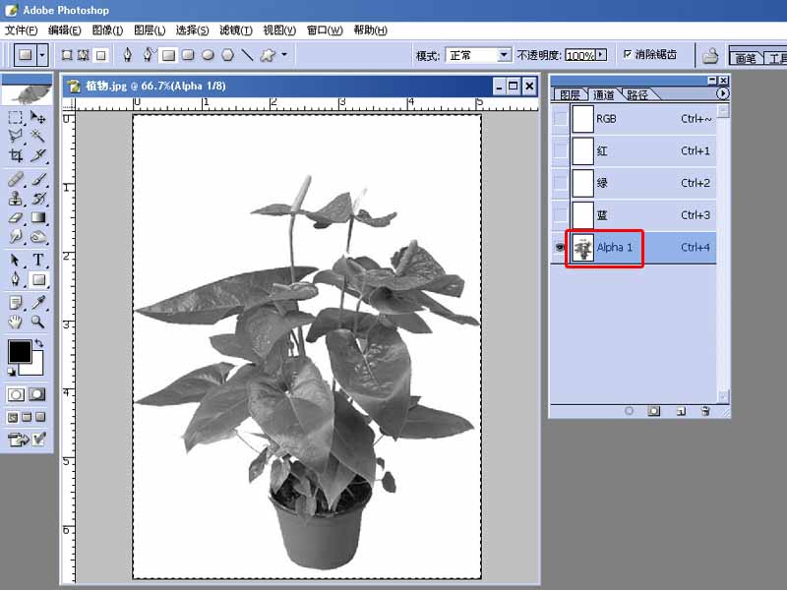
Task: Choose the Ellipse shape in options bar
Action: click(x=208, y=55)
